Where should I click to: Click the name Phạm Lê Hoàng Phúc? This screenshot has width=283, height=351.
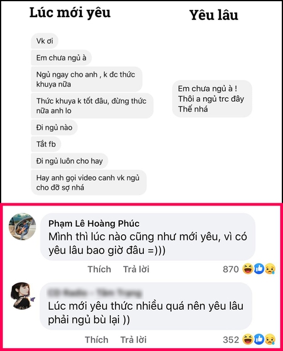[94, 223]
